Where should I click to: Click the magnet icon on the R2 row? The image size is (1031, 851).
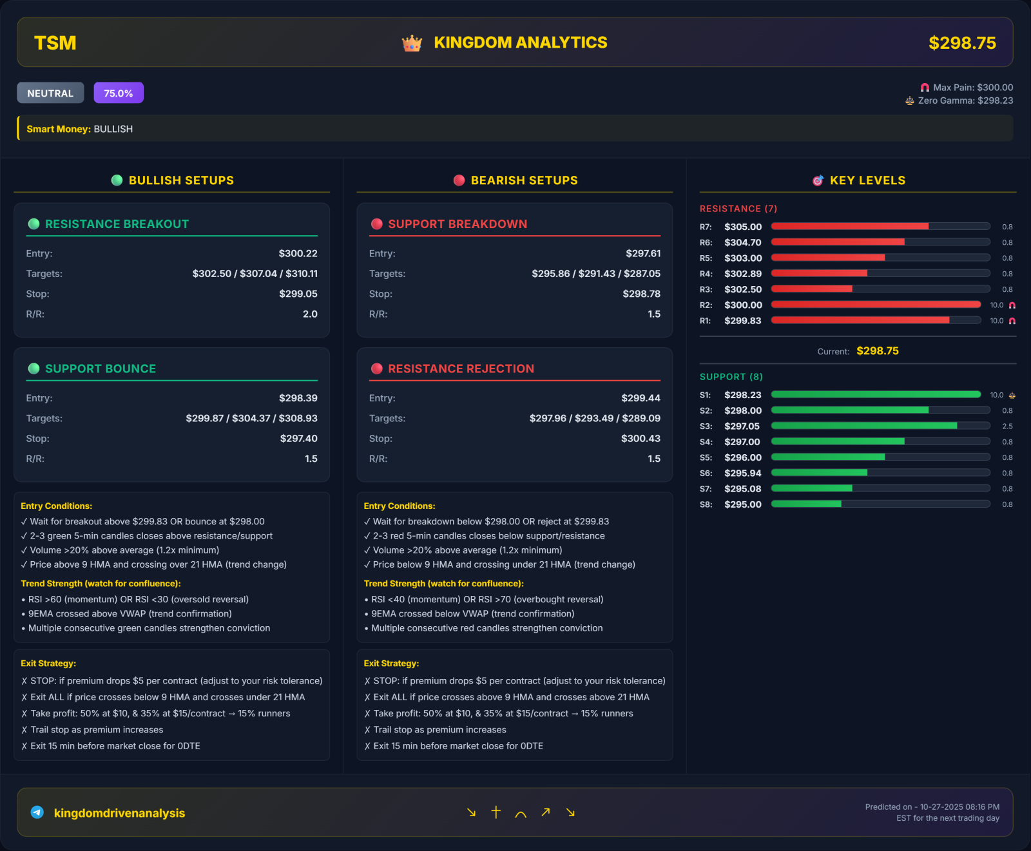1012,305
